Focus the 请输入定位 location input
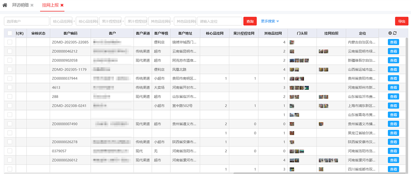Screen dimensions: 411x174 point(219,21)
